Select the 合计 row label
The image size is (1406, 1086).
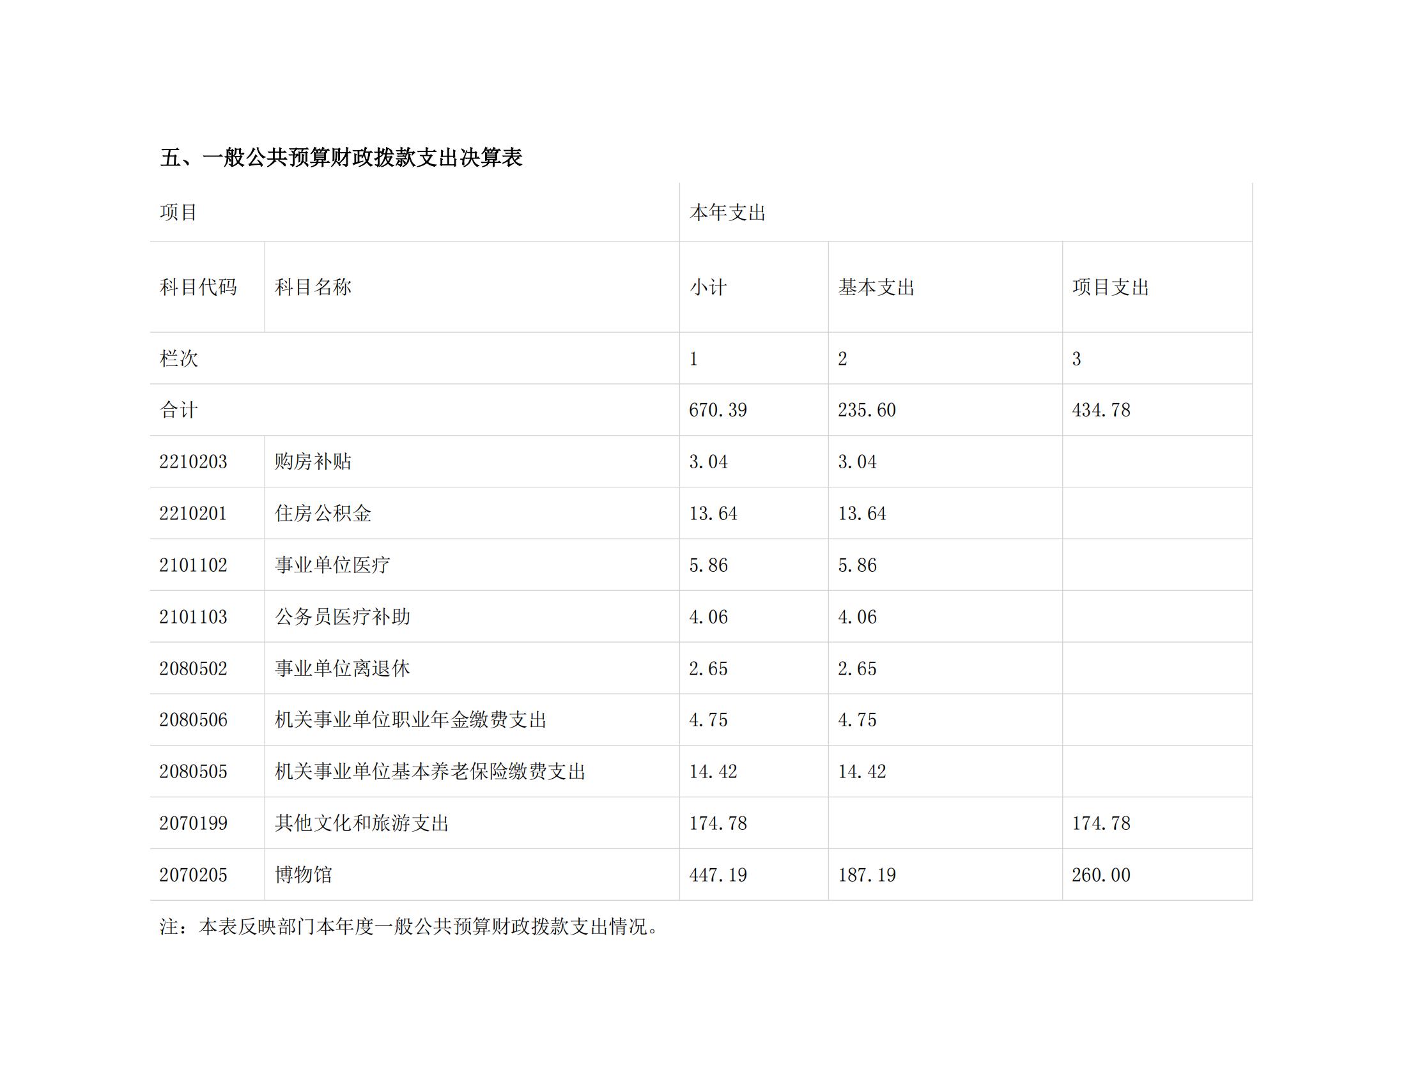[x=178, y=410]
